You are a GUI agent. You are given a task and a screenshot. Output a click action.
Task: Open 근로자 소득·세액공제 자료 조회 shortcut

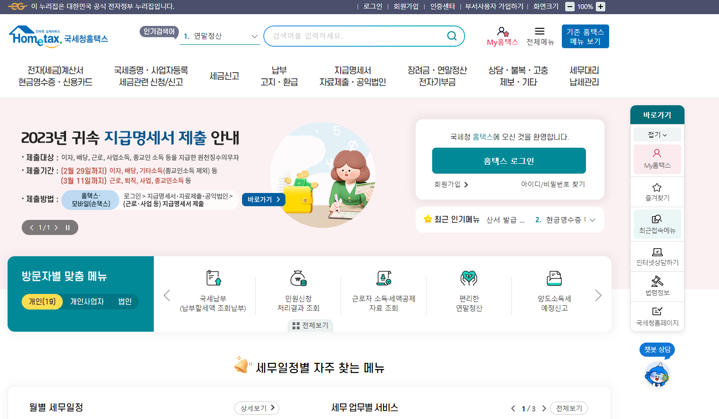384,291
